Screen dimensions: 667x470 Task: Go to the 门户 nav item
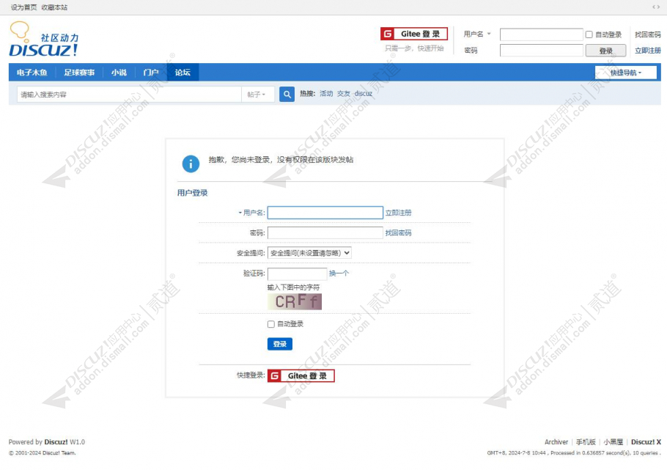pyautogui.click(x=150, y=73)
